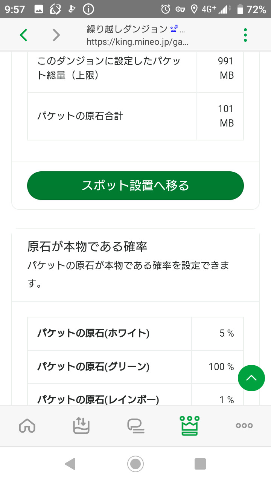Tap the browser forward arrow
The width and height of the screenshot is (271, 482).
(56, 35)
